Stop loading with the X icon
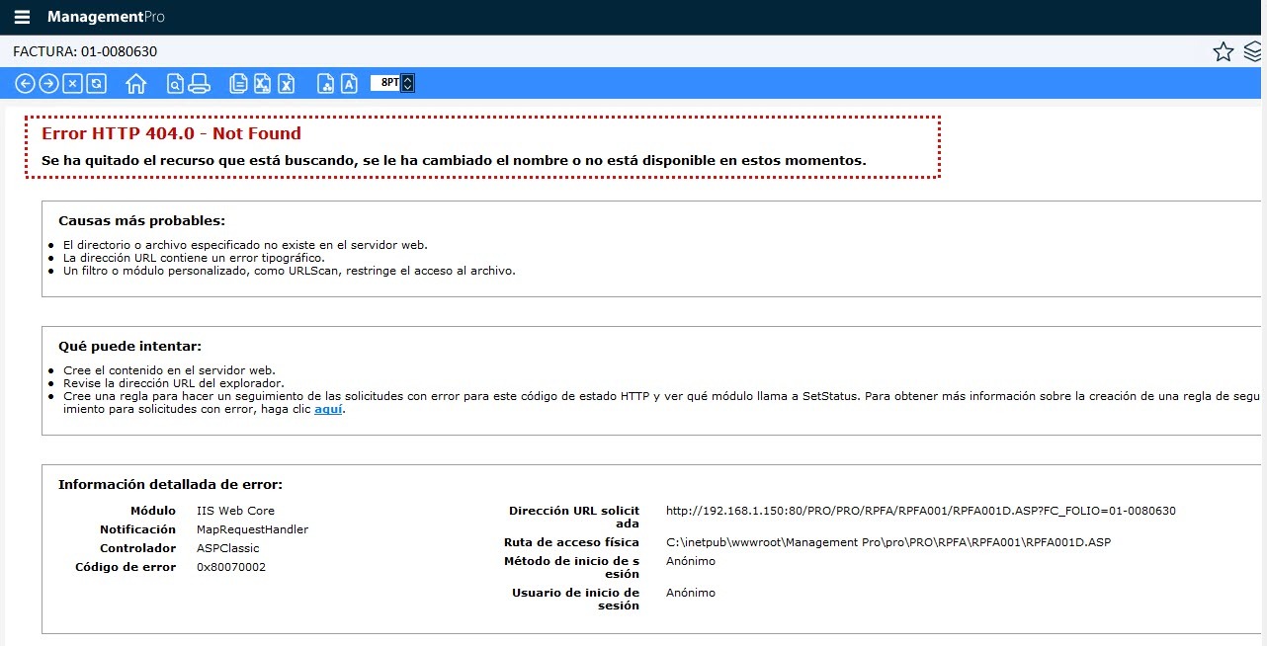Screen dimensions: 1267x646 pos(72,84)
